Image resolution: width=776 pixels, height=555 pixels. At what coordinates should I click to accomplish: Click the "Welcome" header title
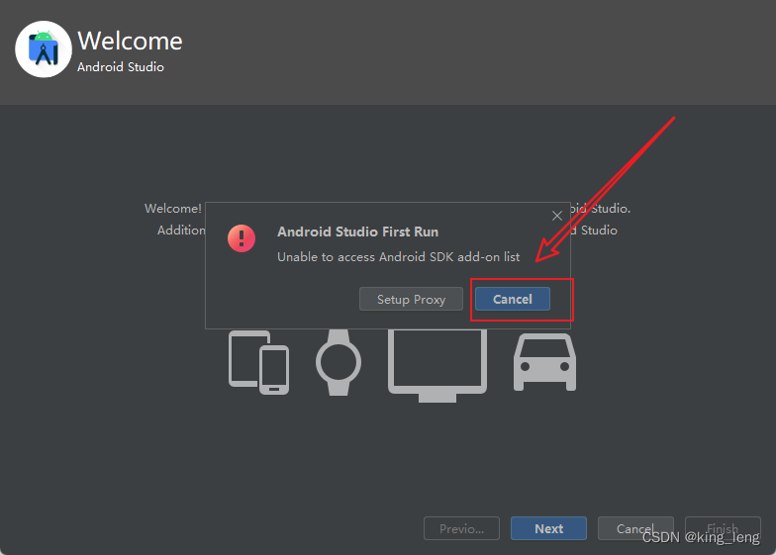131,41
